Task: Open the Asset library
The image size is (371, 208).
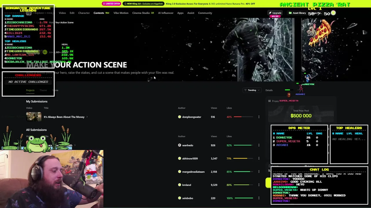Action: point(297,13)
